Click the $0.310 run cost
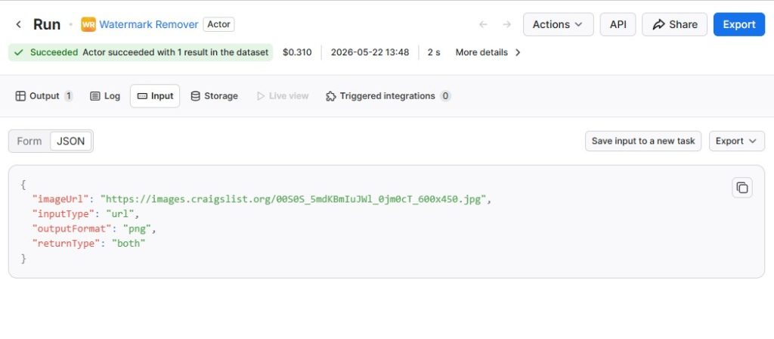 (x=297, y=52)
